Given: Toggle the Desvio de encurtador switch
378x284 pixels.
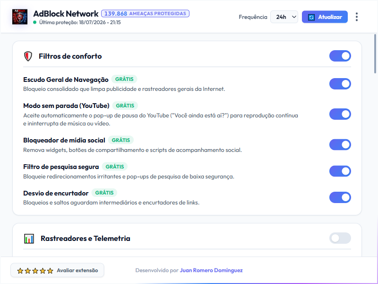Looking at the screenshot, I should 340,197.
